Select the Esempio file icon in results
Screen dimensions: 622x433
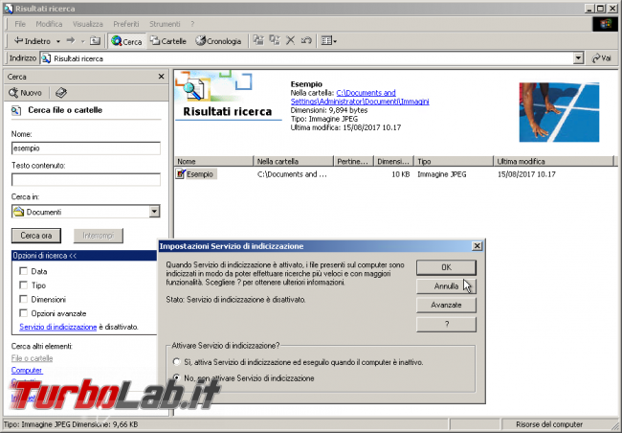pos(181,174)
